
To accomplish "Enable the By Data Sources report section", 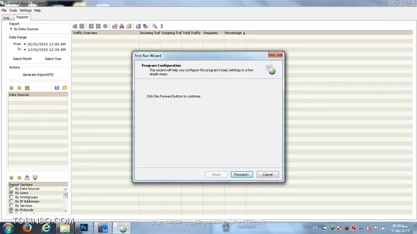I will [11, 189].
